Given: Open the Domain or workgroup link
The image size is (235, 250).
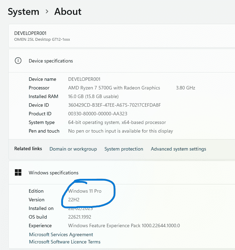Looking at the screenshot, I should (x=73, y=149).
